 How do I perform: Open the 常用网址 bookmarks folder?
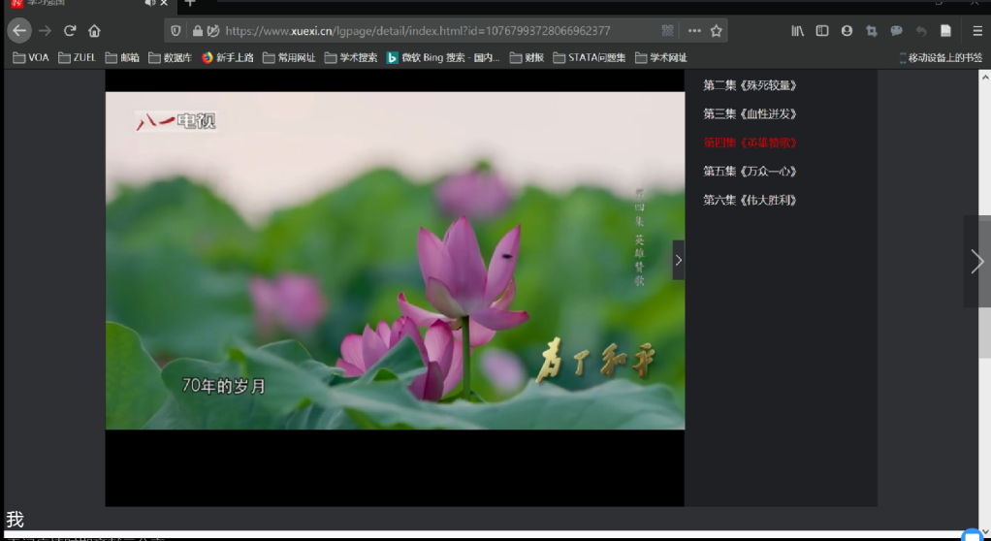click(x=289, y=58)
